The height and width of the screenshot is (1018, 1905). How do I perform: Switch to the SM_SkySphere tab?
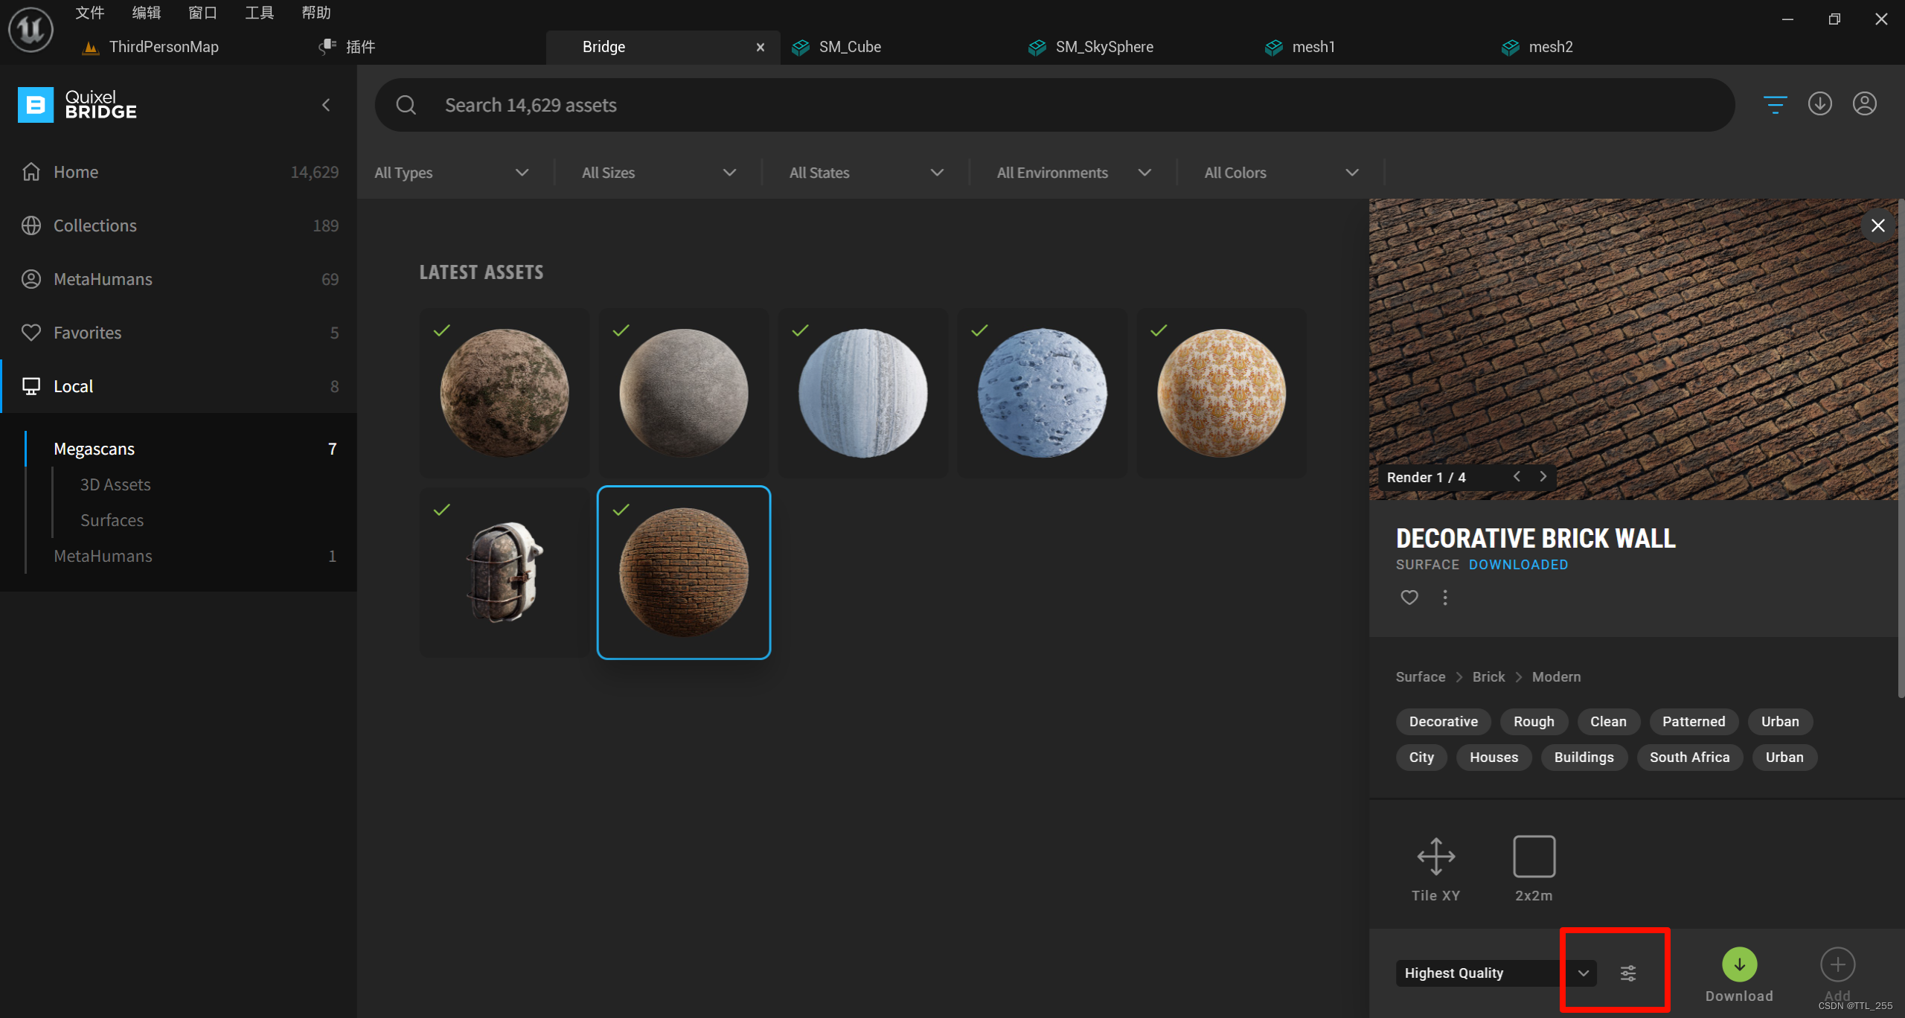click(1104, 47)
